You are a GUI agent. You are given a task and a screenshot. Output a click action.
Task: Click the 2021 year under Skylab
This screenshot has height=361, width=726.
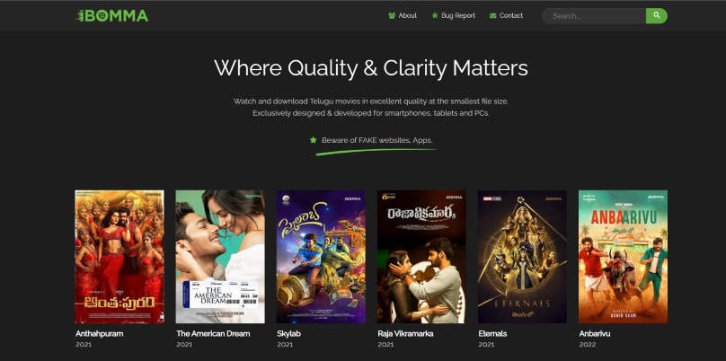[x=285, y=345]
